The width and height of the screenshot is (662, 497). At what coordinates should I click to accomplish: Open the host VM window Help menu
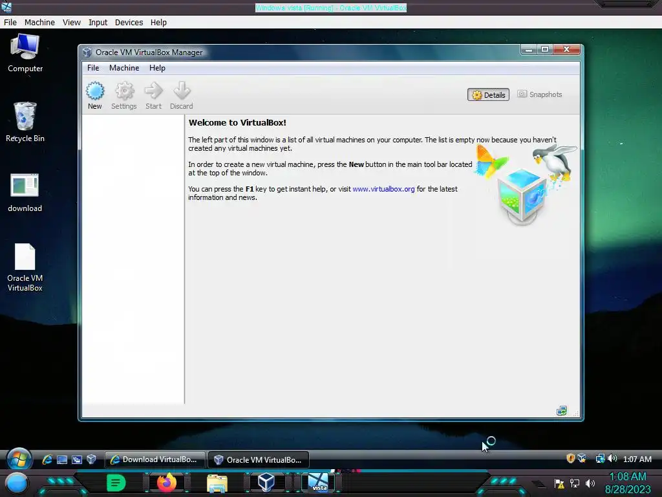click(159, 23)
